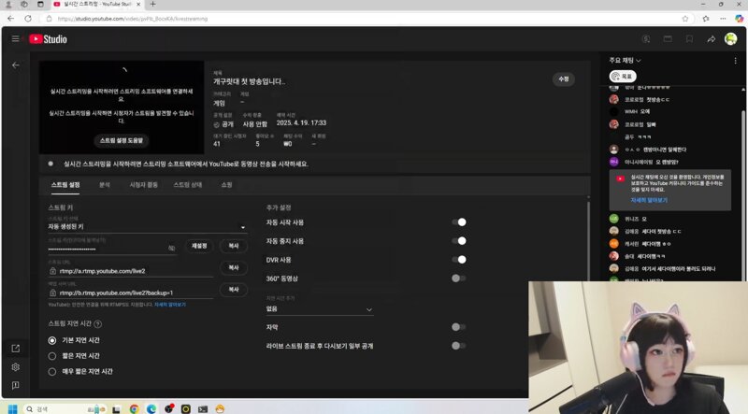Reveal the hidden stream key eye icon
Screen dimensions: 748x414
[171, 248]
